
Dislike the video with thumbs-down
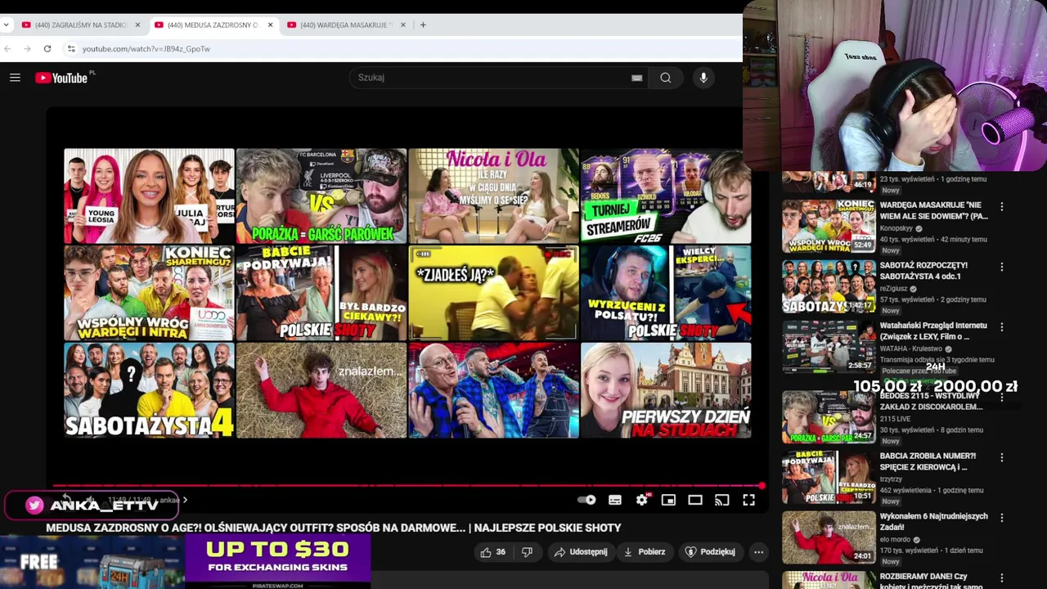528,552
